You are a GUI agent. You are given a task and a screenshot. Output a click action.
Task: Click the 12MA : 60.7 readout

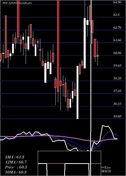16,162
